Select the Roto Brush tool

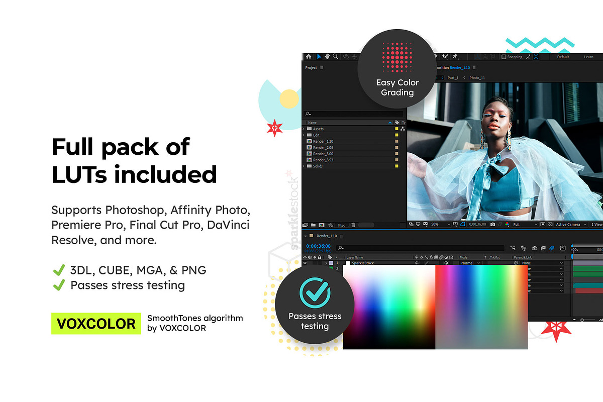point(444,56)
